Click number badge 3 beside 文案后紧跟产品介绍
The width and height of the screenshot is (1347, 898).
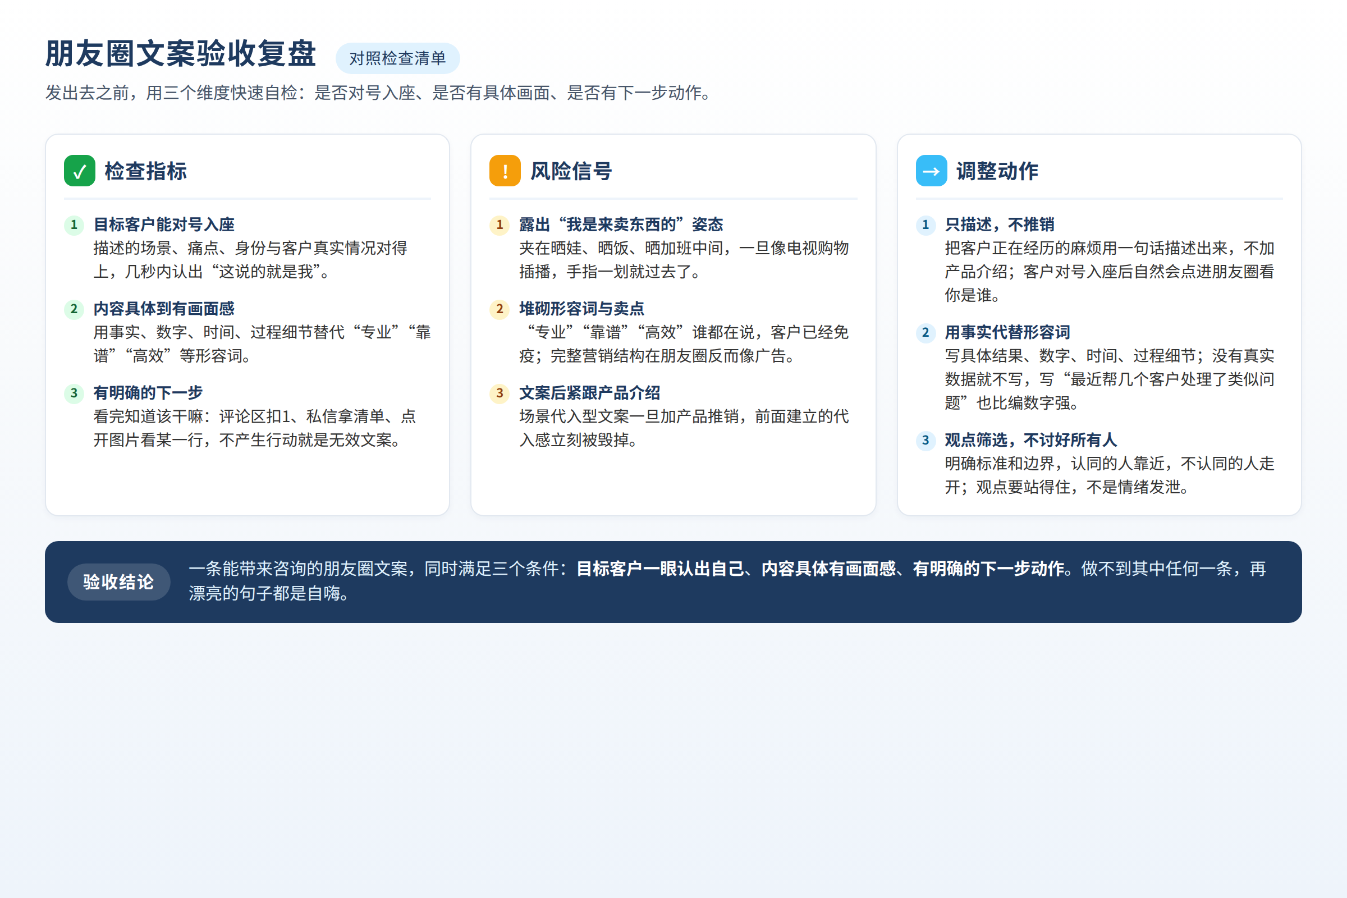pyautogui.click(x=500, y=393)
